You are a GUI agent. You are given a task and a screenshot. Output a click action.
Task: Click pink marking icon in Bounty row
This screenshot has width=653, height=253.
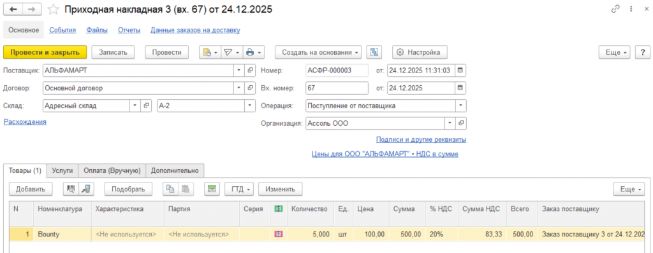(x=278, y=235)
